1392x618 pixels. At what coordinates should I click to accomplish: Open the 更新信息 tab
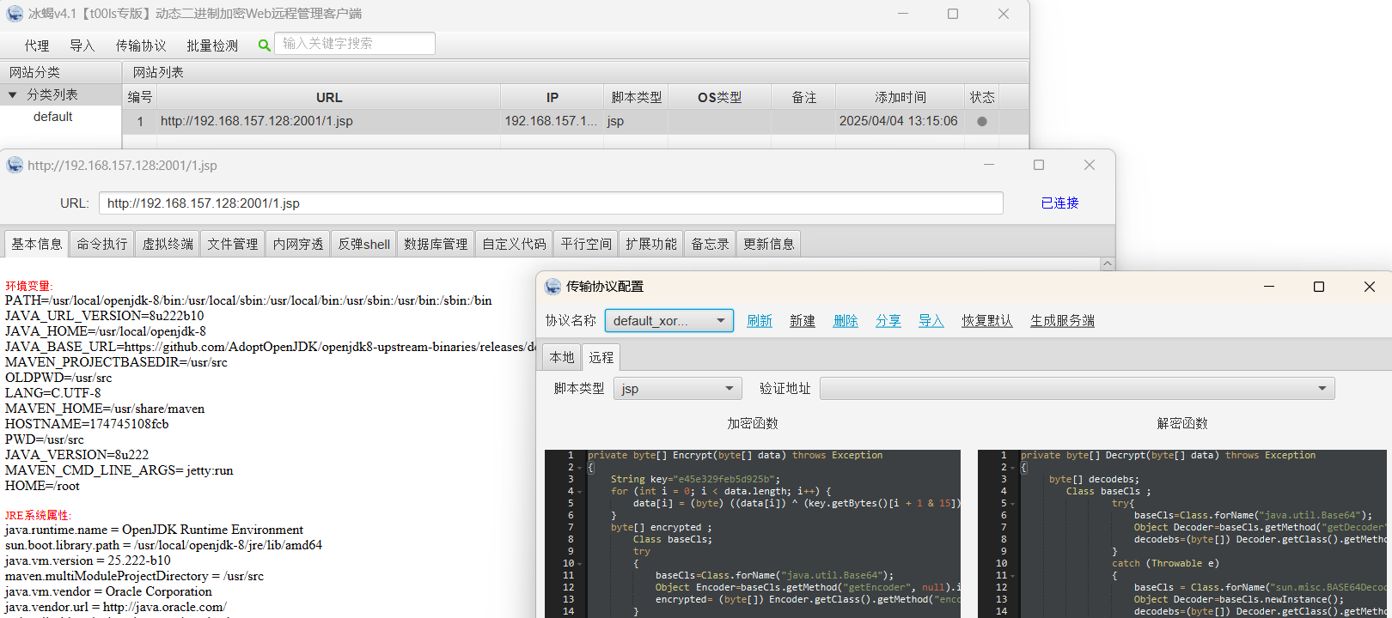coord(769,244)
